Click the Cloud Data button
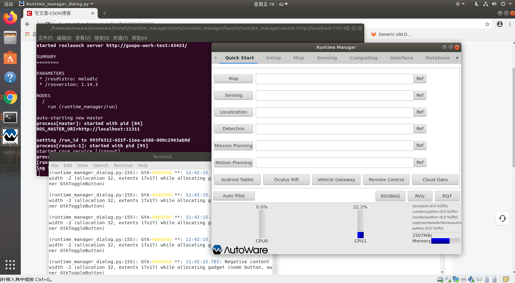This screenshot has width=515, height=283. point(435,180)
